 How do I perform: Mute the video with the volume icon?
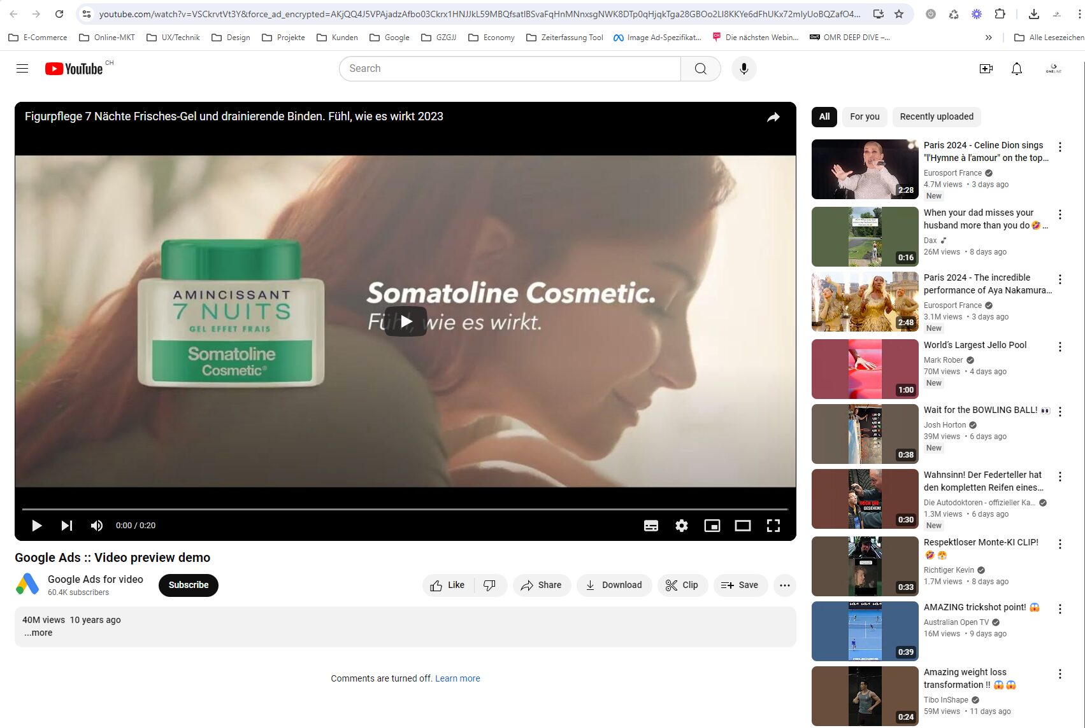(96, 525)
